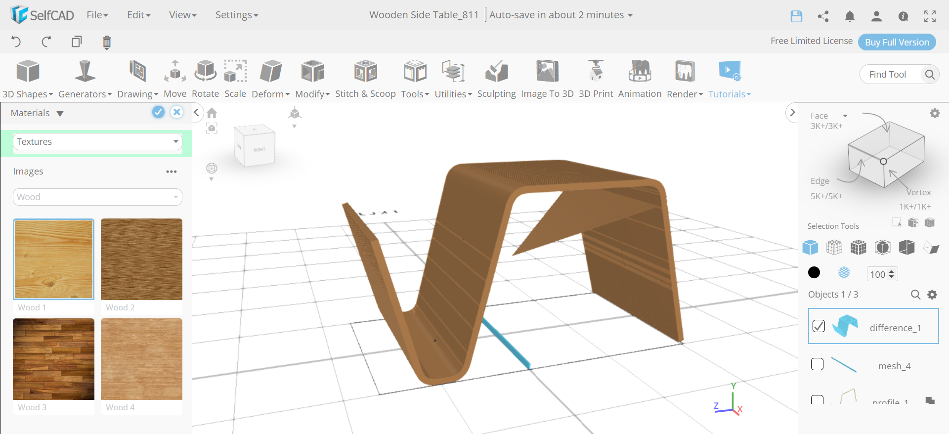Open the Modify dropdown
The width and height of the screenshot is (949, 434).
(x=312, y=79)
